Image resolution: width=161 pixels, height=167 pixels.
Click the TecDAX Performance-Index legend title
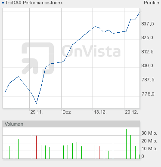(x=34, y=3)
